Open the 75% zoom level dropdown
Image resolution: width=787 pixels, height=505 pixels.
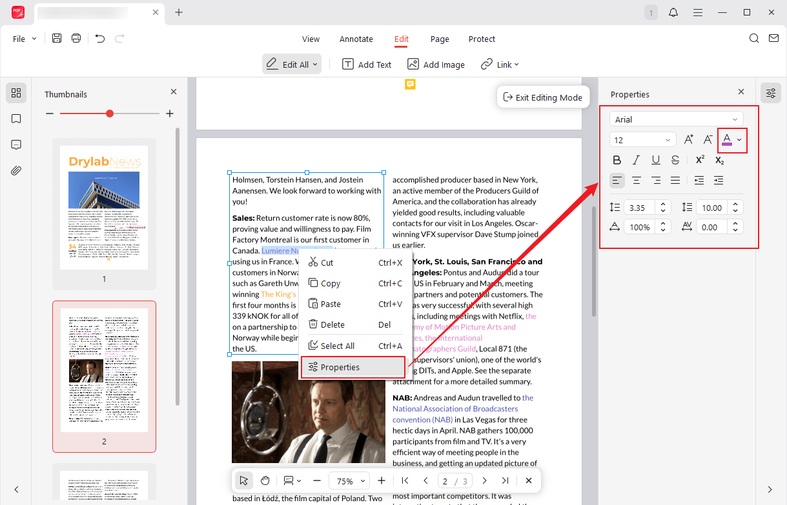[x=349, y=480]
